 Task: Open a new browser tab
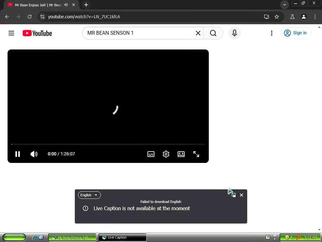coord(86,5)
